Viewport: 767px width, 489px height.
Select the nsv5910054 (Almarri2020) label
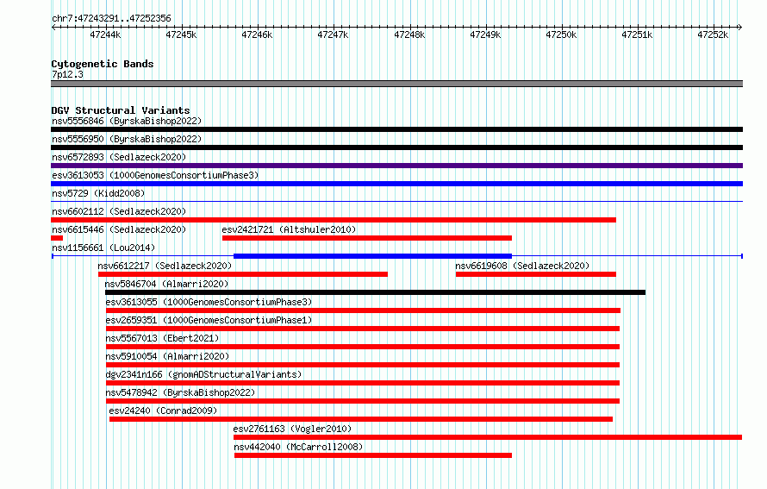click(x=167, y=356)
